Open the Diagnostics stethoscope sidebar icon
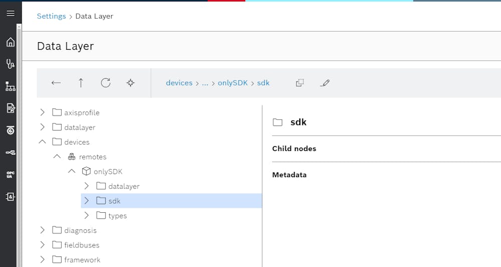Screen dimensions: 501x267 [11, 64]
